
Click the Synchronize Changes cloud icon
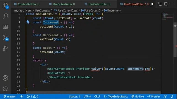coord(22,97)
